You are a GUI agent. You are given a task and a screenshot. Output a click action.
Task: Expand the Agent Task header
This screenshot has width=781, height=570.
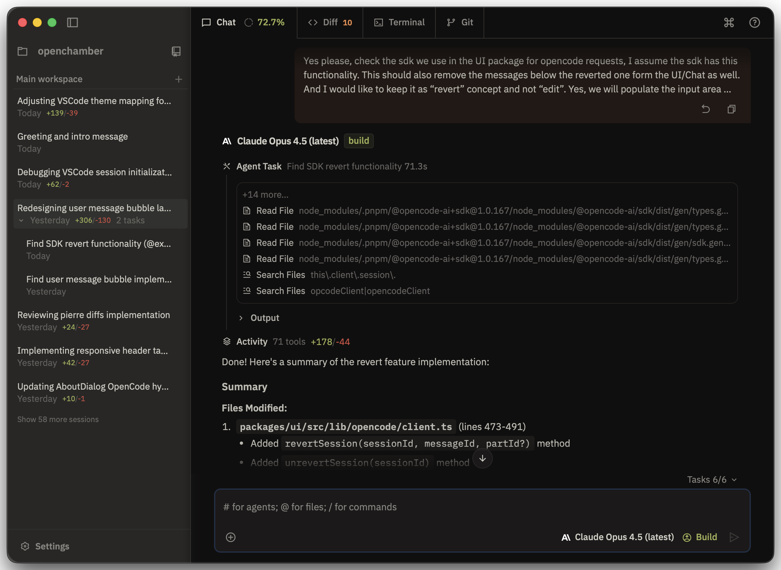325,166
